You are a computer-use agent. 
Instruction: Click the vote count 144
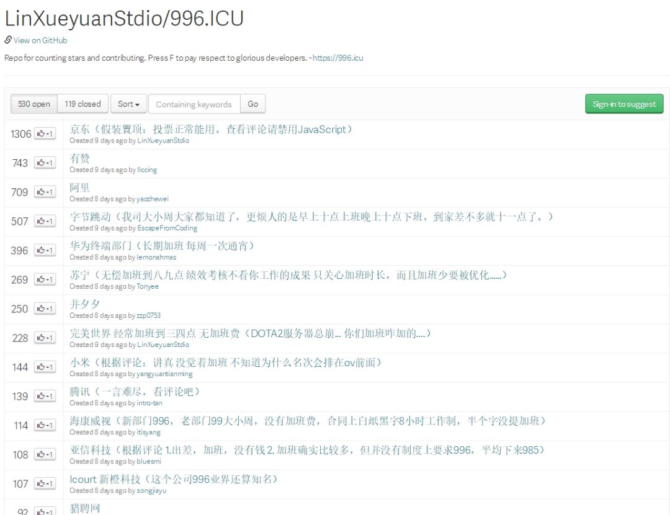click(20, 368)
